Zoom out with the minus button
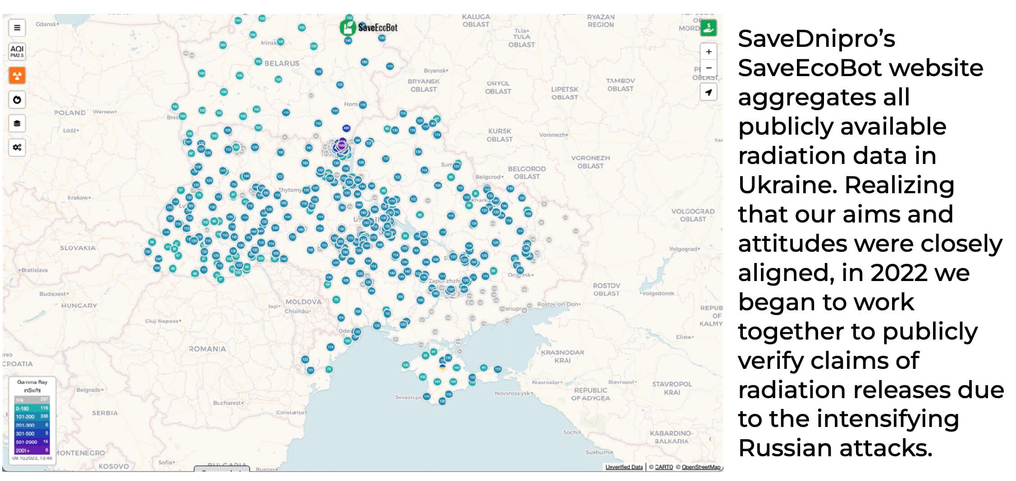The image size is (1016, 481). click(x=709, y=68)
